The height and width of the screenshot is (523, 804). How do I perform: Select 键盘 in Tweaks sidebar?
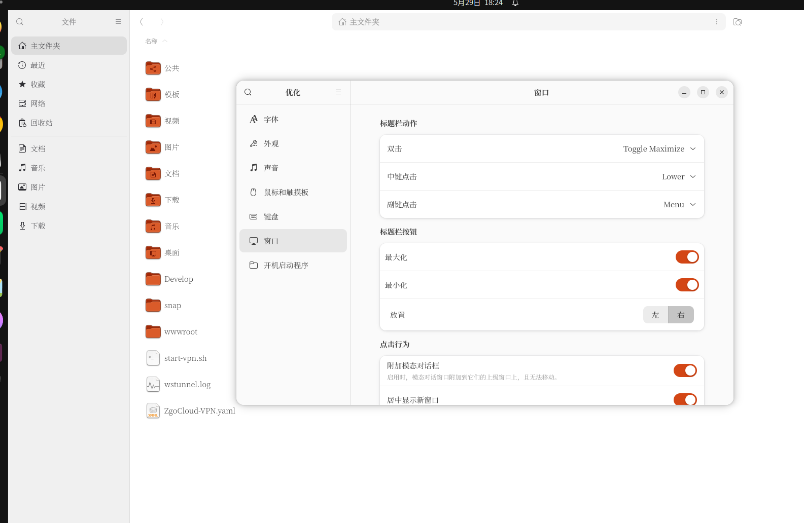(293, 216)
